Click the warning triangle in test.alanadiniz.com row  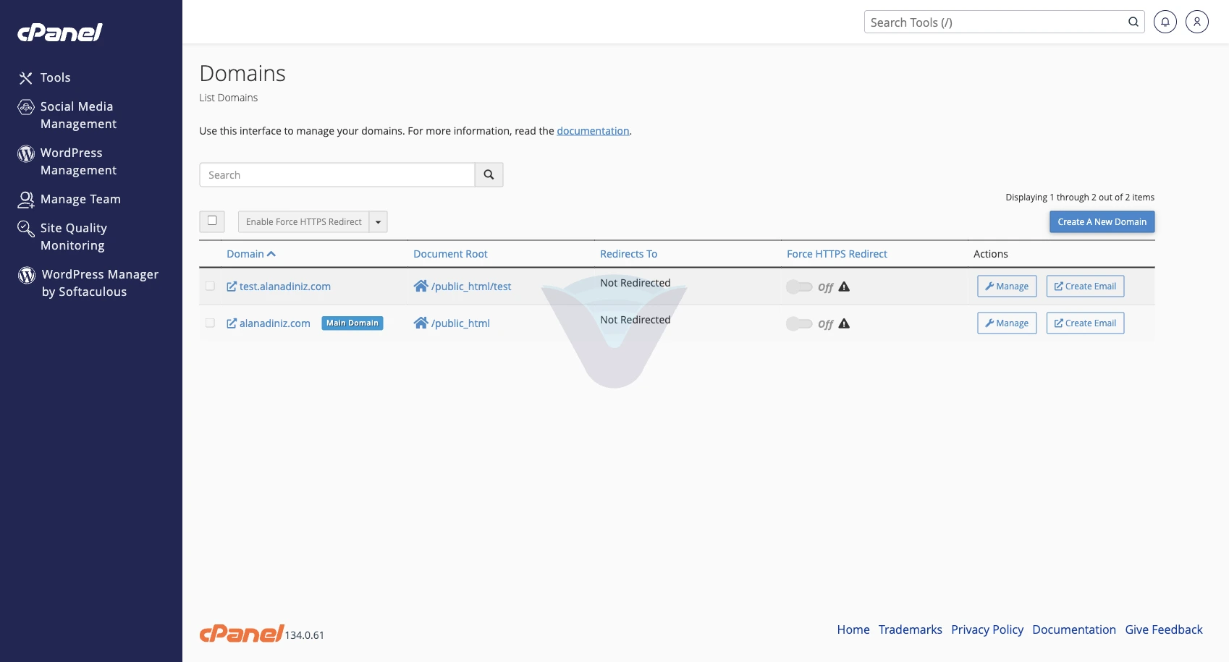pos(844,287)
